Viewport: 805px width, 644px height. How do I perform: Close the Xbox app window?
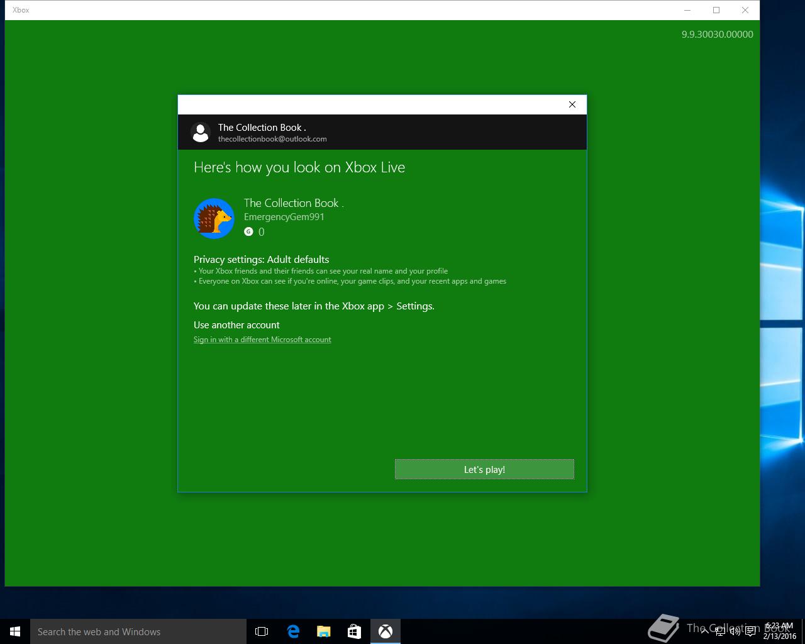point(745,10)
